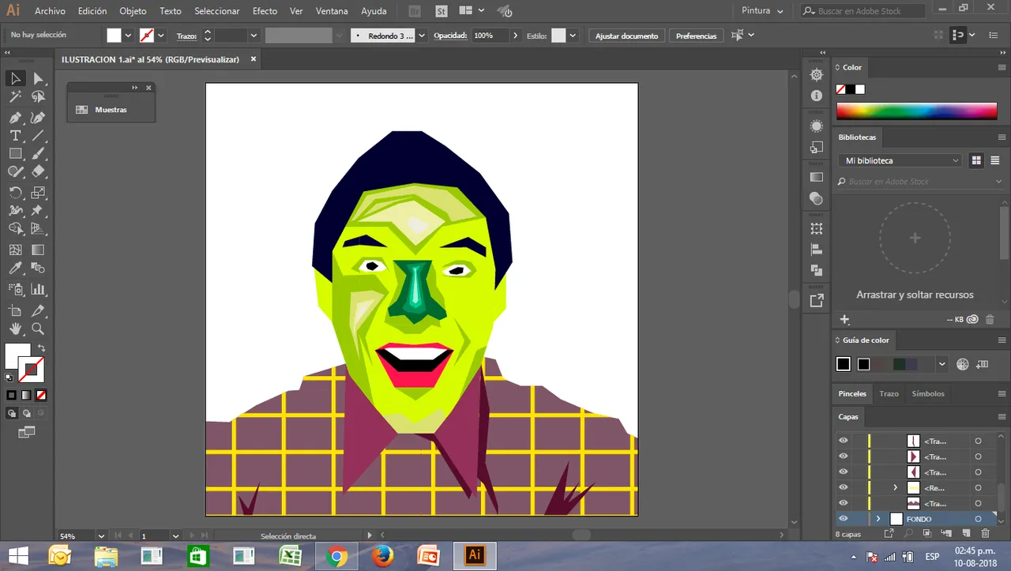This screenshot has height=571, width=1011.
Task: Select the Zoom tool
Action: tap(38, 329)
